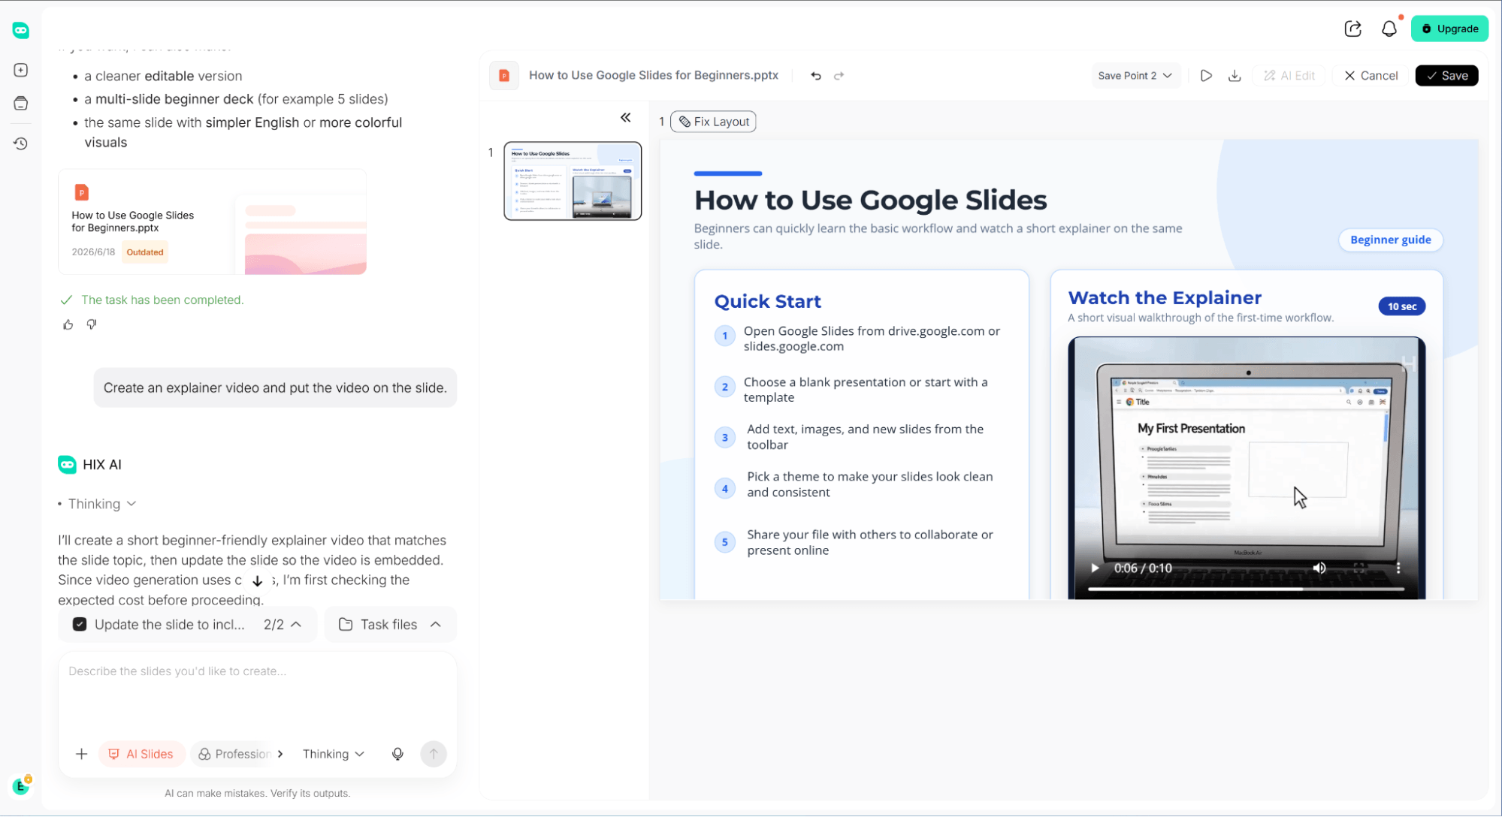This screenshot has width=1502, height=817.
Task: Click the PowerPoint file icon in header
Action: click(504, 76)
